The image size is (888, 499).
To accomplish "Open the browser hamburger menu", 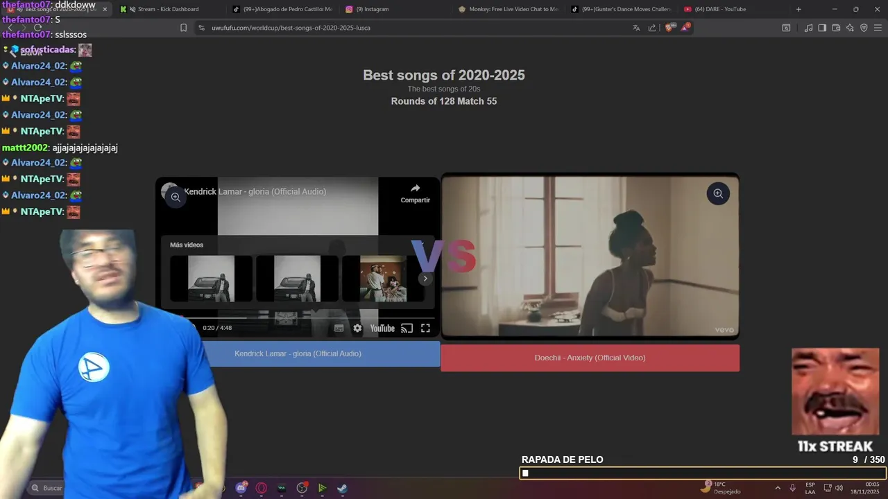I will pos(878,28).
